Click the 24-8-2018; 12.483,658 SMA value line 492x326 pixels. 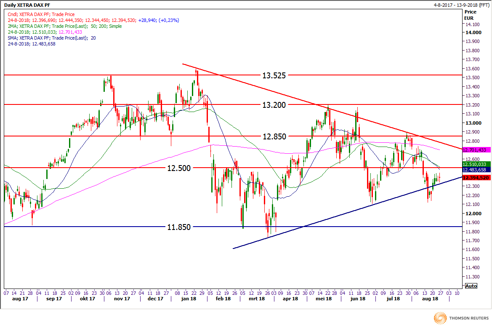point(32,44)
